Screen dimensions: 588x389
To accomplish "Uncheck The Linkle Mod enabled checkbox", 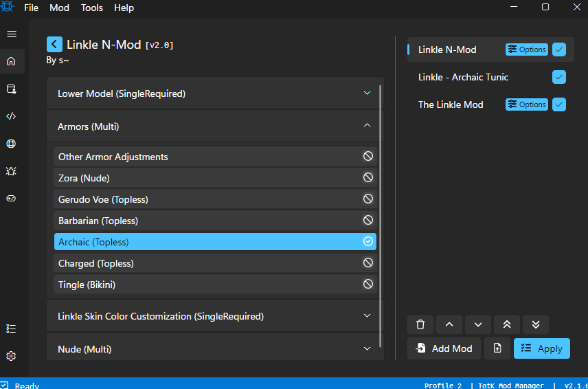I will pyautogui.click(x=559, y=104).
